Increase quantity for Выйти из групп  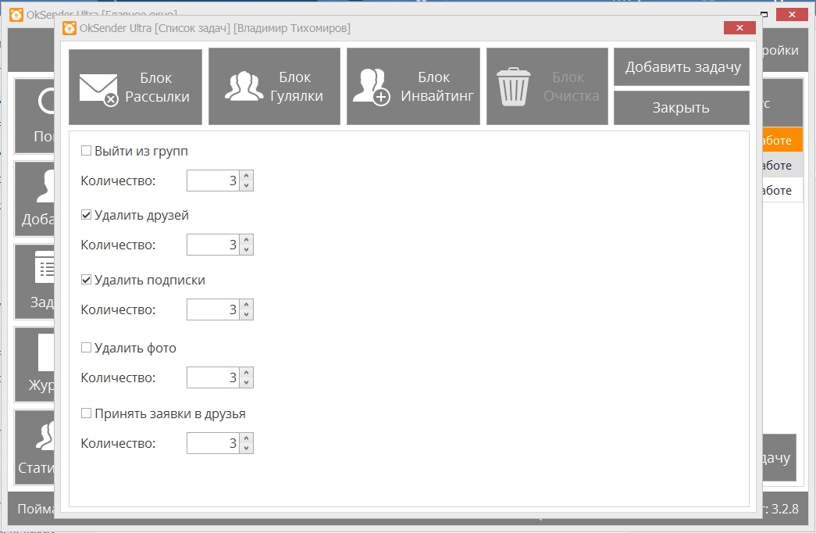pos(247,177)
